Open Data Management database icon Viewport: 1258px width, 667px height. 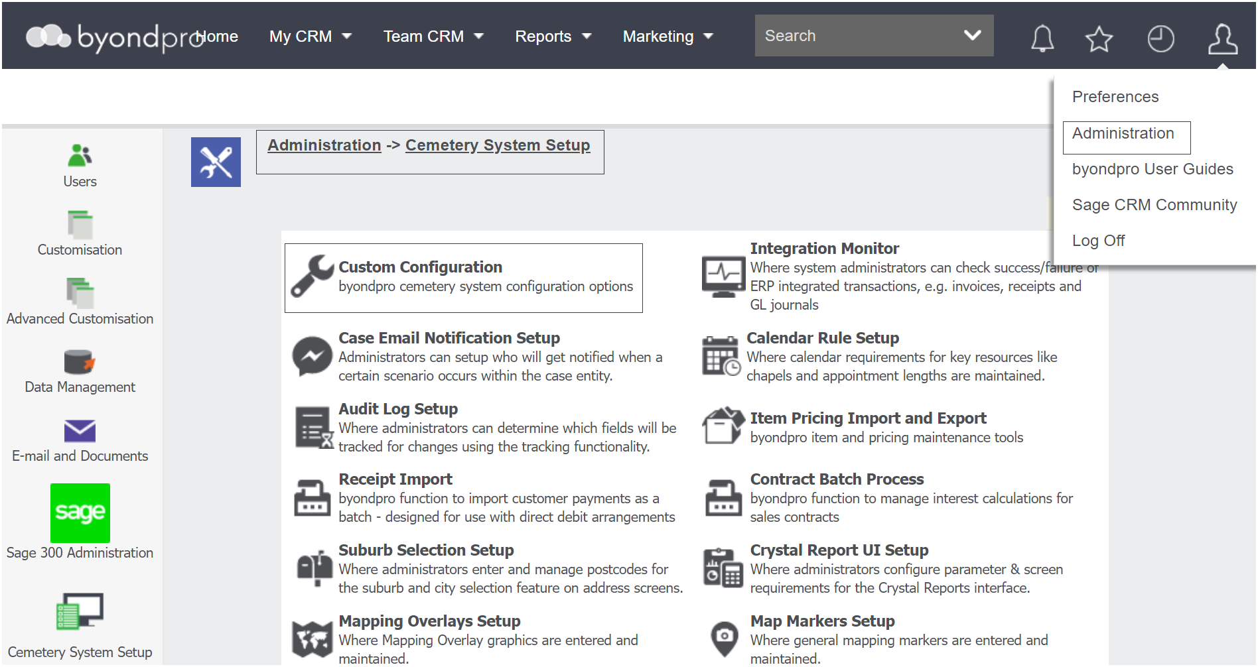(80, 361)
